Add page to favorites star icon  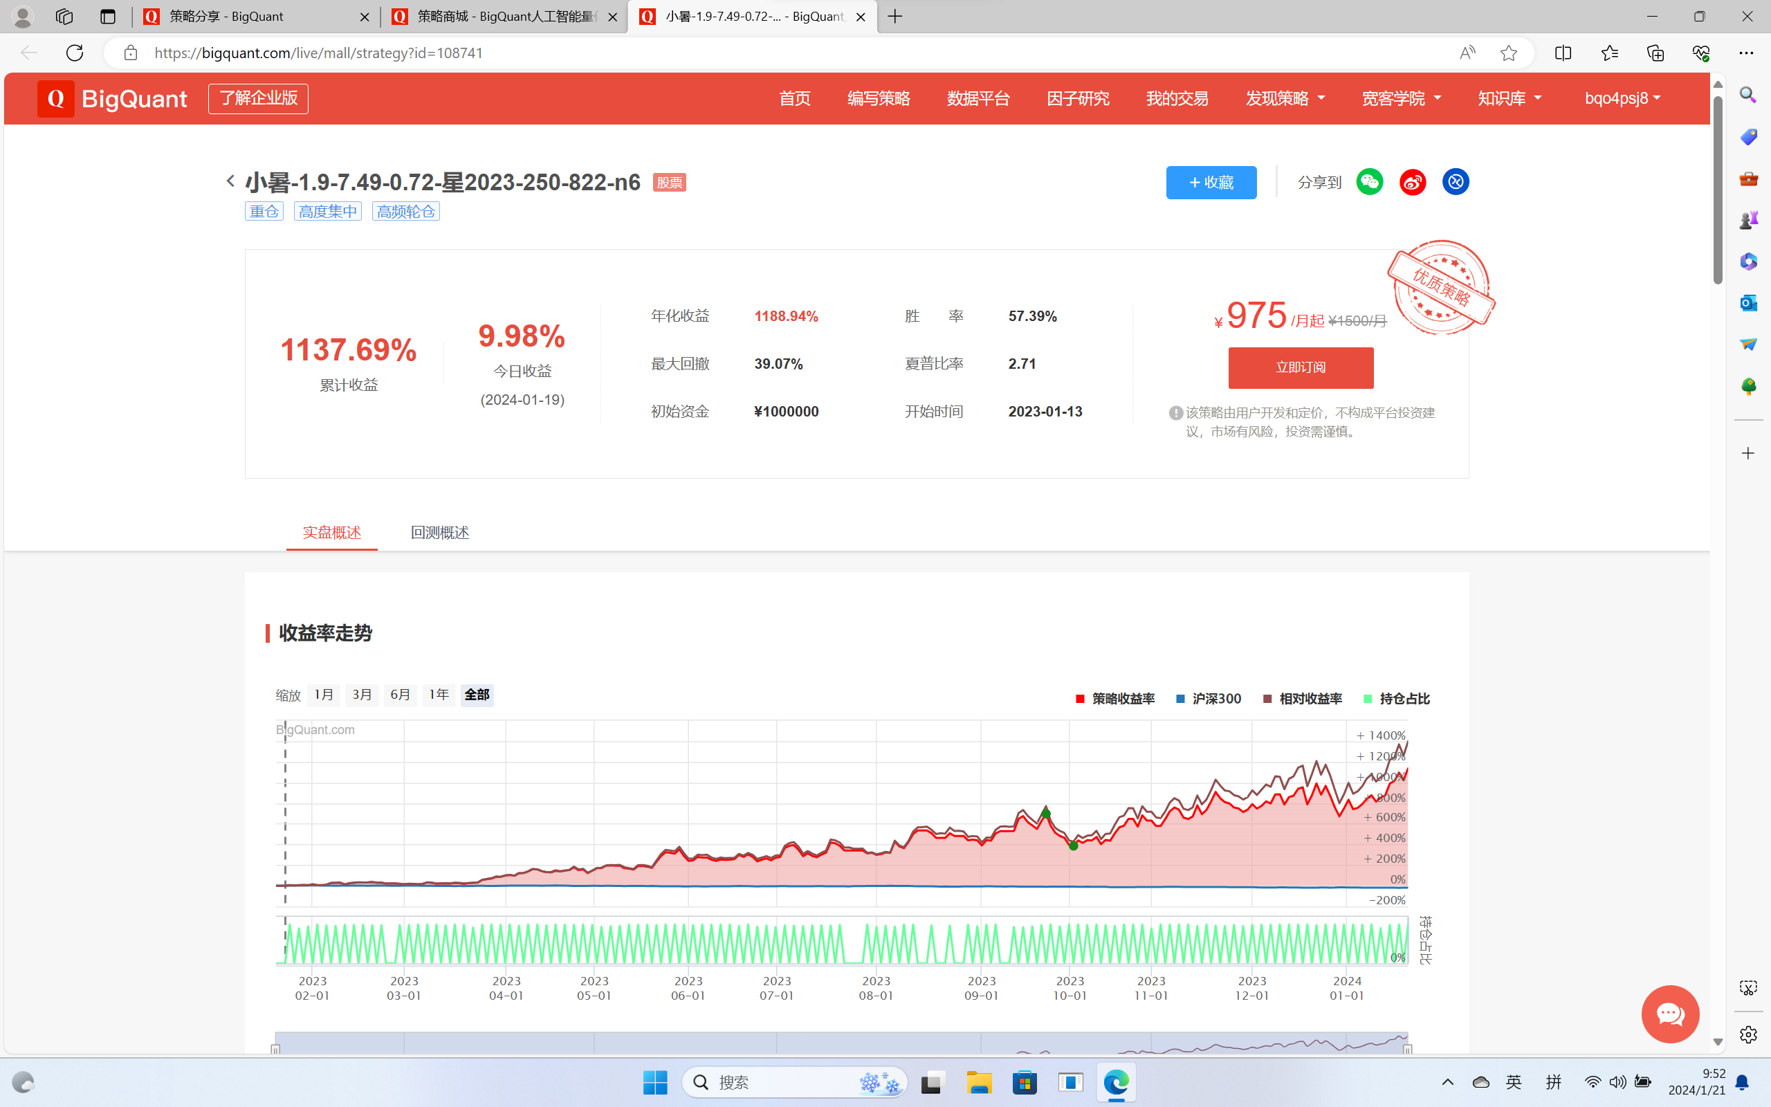pos(1508,53)
